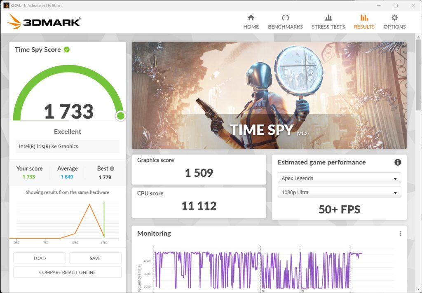Viewport: 422px width, 293px height.
Task: Click the CPU score value 11 112
Action: click(199, 206)
